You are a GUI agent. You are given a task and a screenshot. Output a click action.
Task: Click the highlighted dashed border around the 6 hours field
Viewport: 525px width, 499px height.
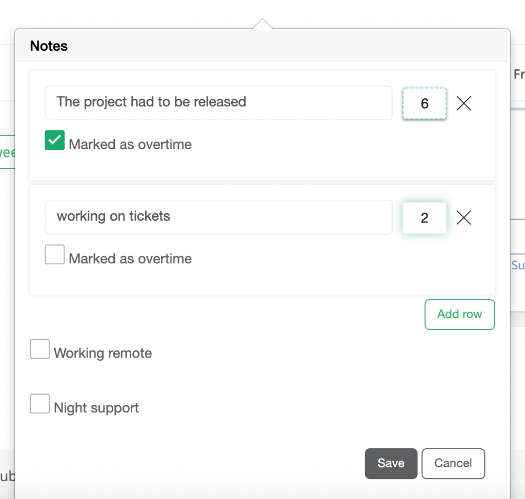pos(425,88)
